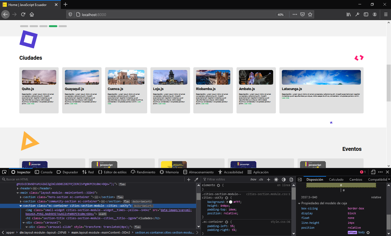Add a new node with plus icon
391x236 pixels.
pos(189,179)
